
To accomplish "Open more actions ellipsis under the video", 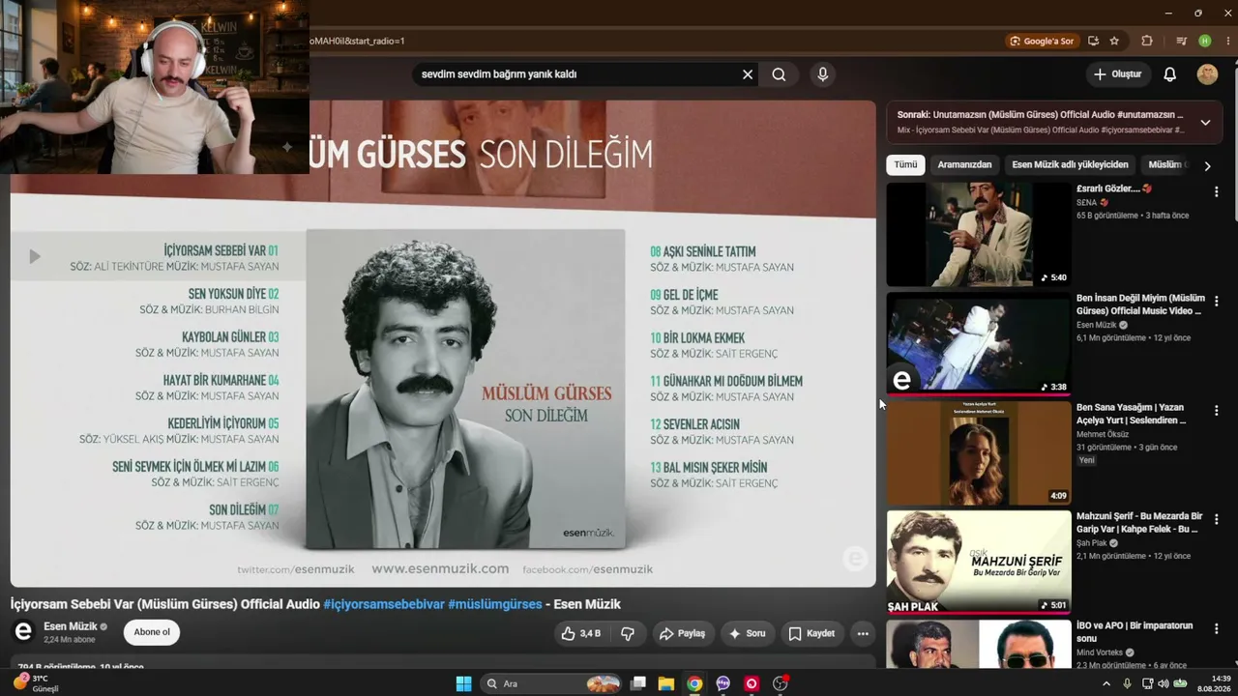I will tap(863, 633).
